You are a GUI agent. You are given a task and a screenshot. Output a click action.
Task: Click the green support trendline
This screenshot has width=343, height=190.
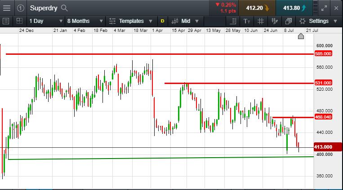click(161, 158)
